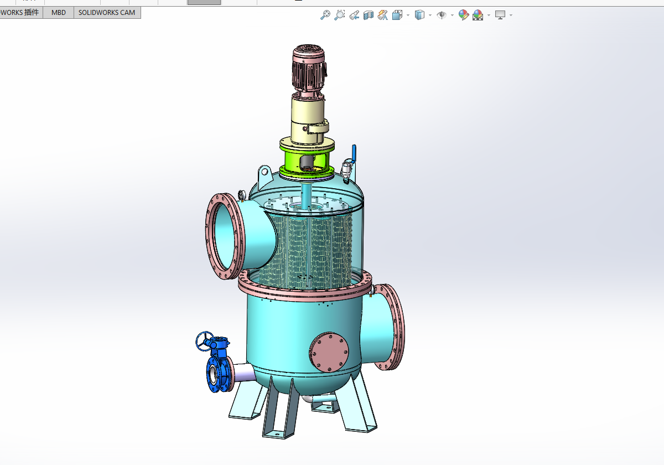This screenshot has height=465, width=664.
Task: Toggle the Section View tool
Action: pyautogui.click(x=369, y=15)
